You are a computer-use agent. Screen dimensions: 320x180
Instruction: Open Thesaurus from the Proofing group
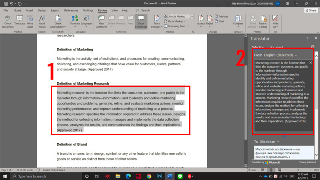[19, 20]
